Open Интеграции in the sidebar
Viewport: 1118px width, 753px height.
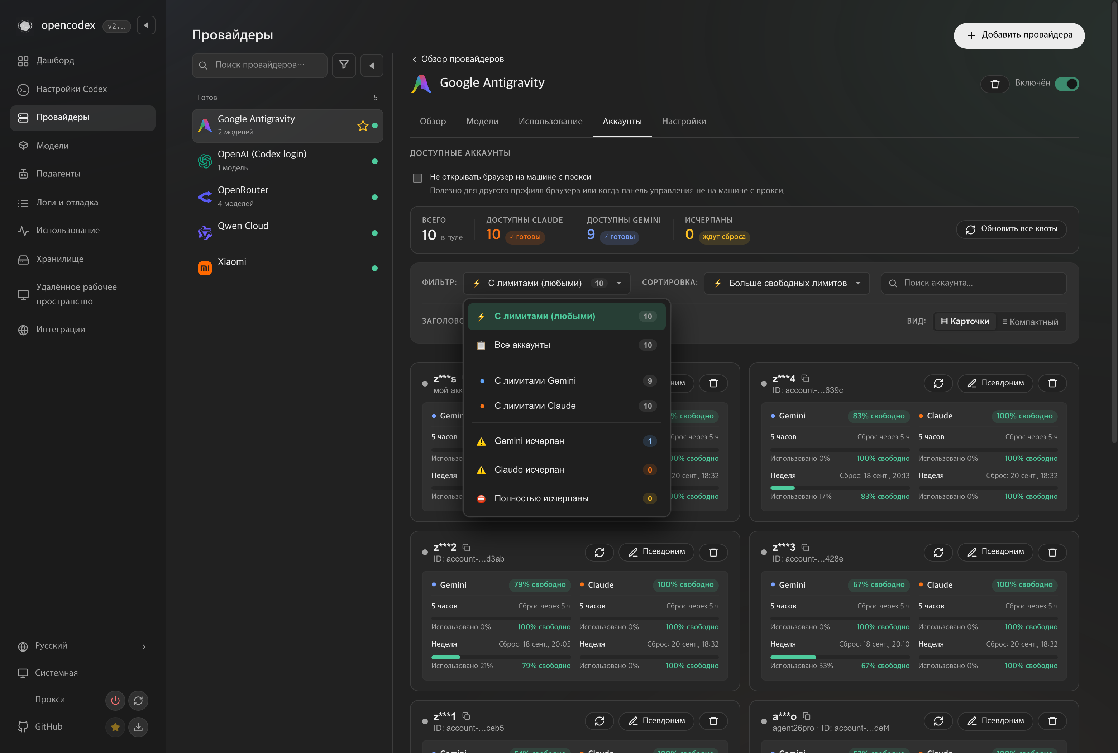pyautogui.click(x=82, y=330)
